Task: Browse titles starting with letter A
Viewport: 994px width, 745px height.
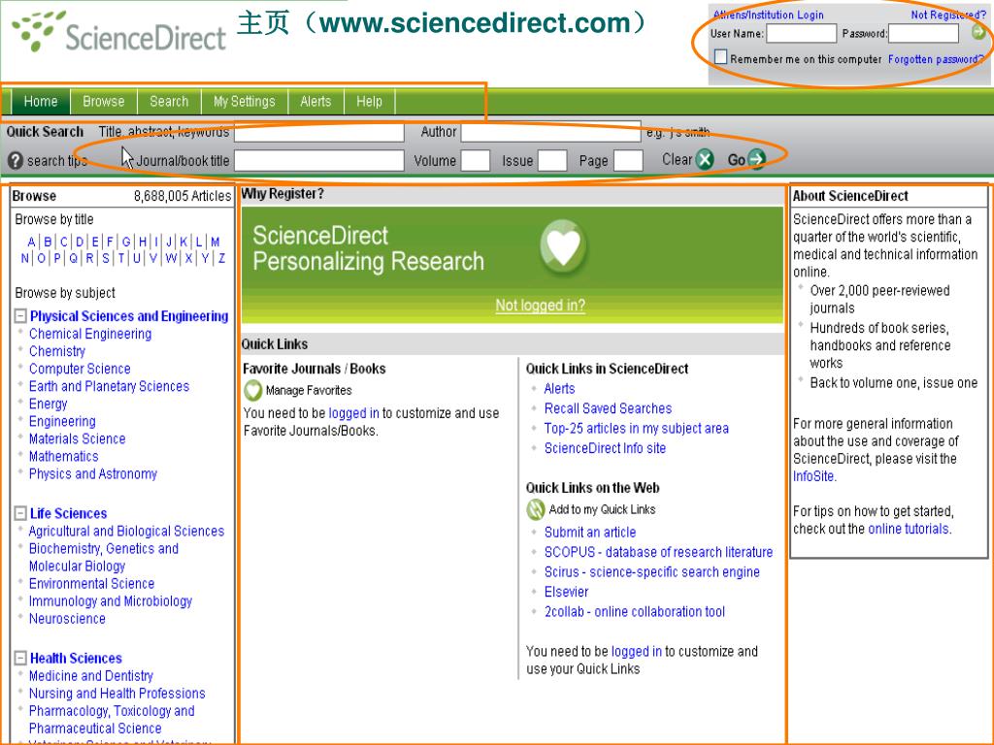Action: pyautogui.click(x=31, y=242)
